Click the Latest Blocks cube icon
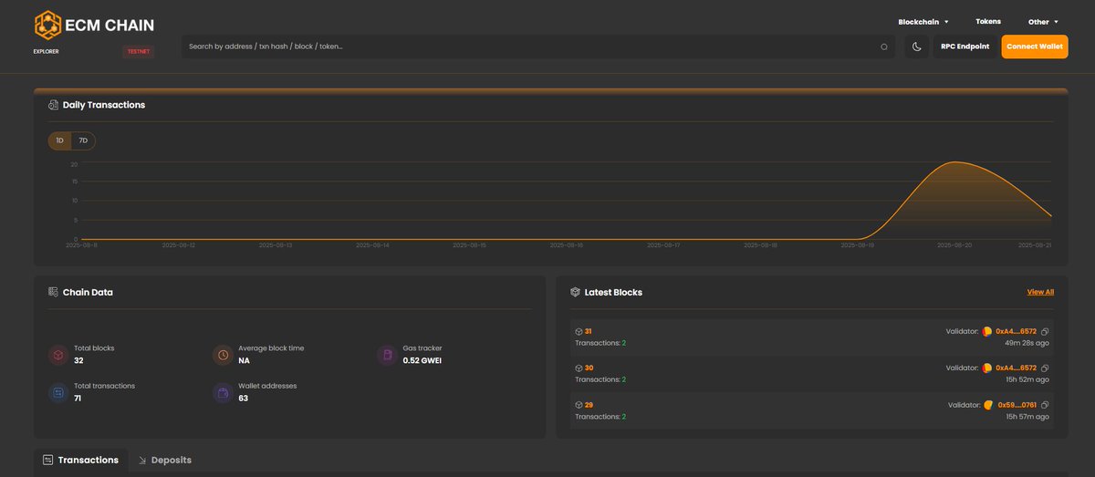This screenshot has height=477, width=1095. click(x=575, y=292)
